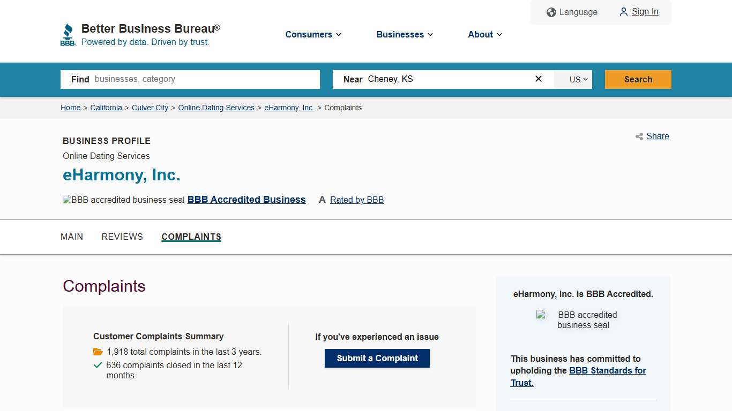Open the Businesses dropdown menu
This screenshot has height=411, width=732.
(404, 34)
